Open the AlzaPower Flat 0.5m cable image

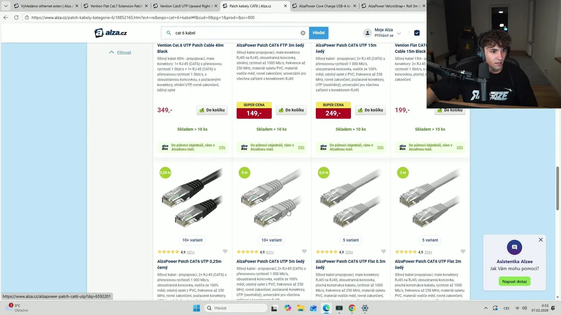(x=351, y=198)
